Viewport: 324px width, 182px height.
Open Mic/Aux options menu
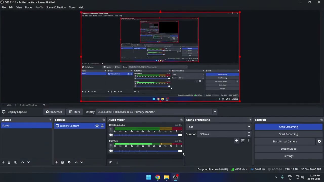point(111,146)
